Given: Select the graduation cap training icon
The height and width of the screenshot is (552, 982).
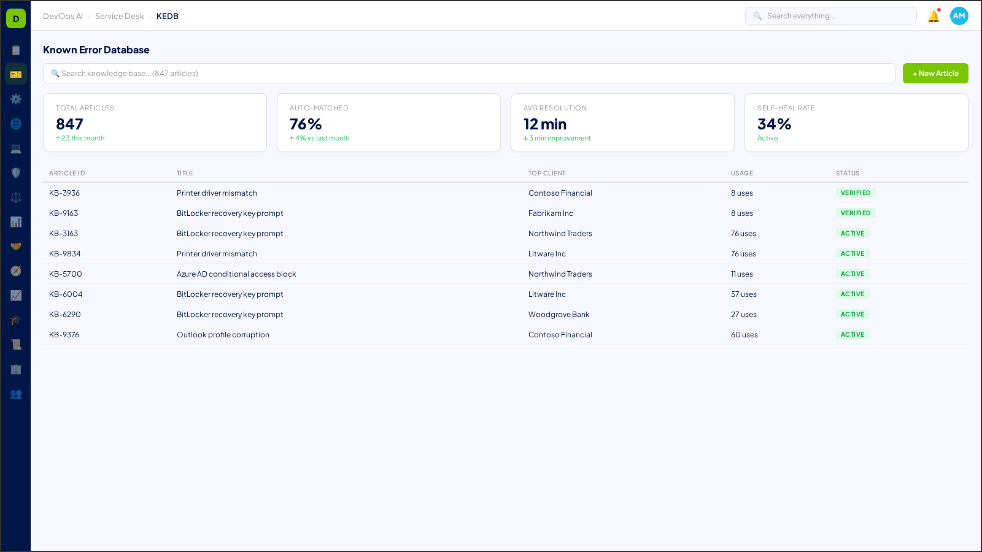Looking at the screenshot, I should click(x=16, y=320).
